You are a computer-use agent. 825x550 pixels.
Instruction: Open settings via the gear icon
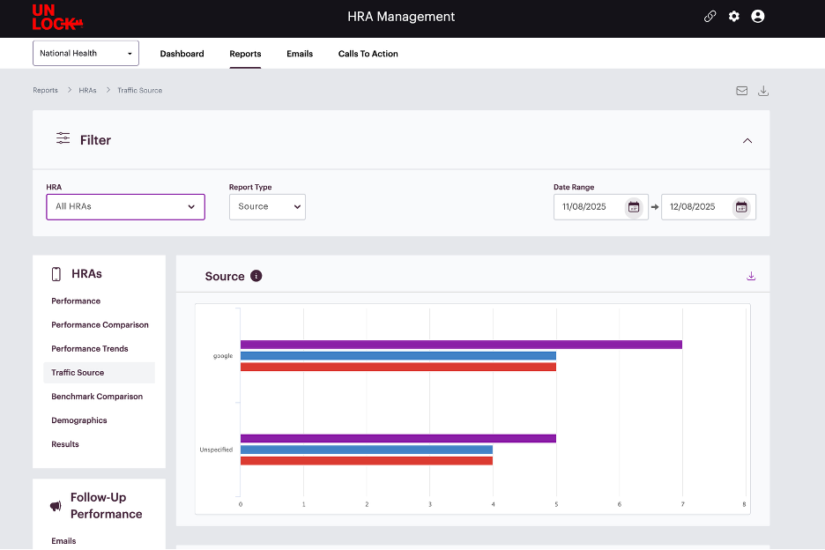coord(733,17)
